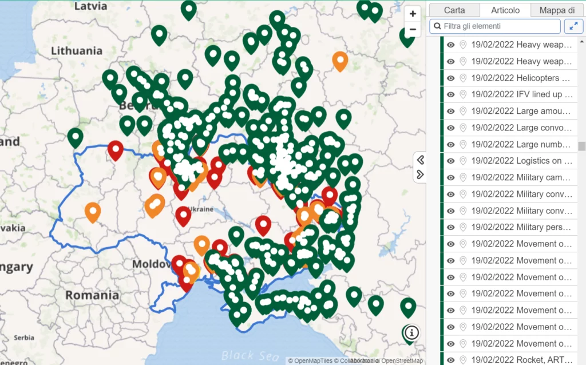Switch to the Carta tab
Viewport: 586px width, 365px height.
point(454,10)
